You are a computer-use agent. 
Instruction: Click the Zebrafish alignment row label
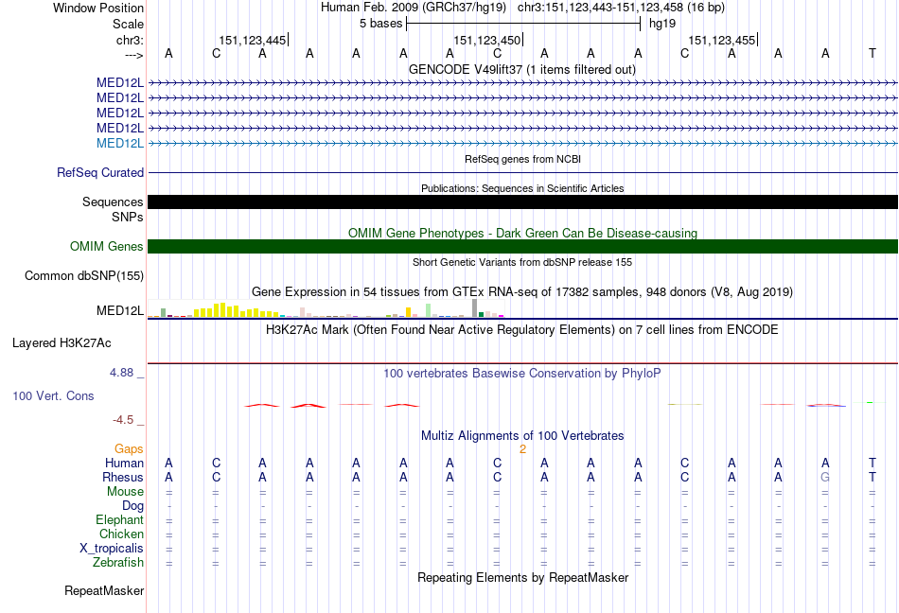(118, 563)
